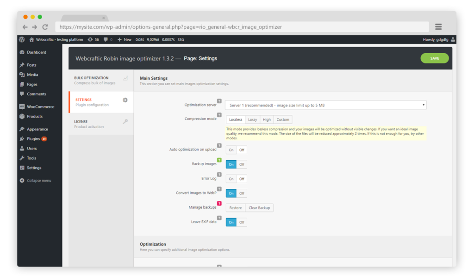Open WooCommerce in the sidebar
This screenshot has width=474, height=280.
click(40, 107)
